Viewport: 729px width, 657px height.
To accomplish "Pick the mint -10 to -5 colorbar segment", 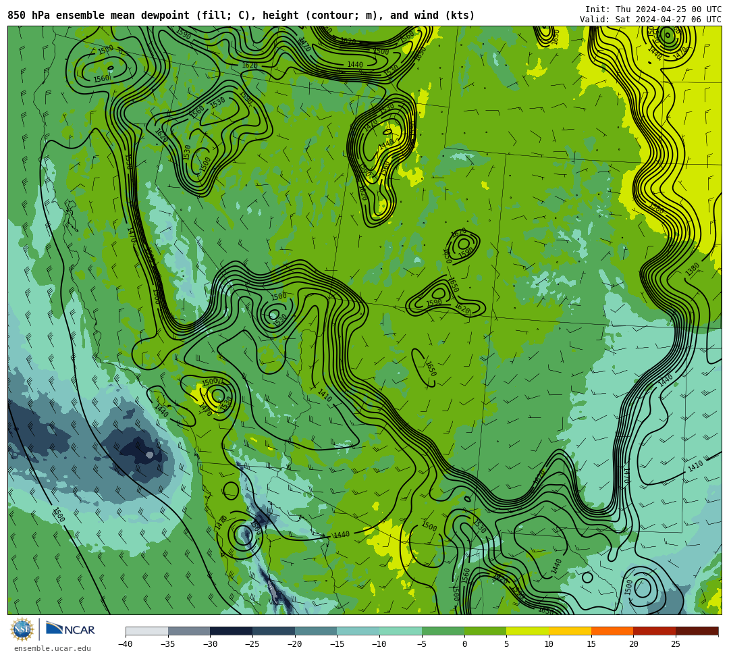I will pyautogui.click(x=401, y=631).
